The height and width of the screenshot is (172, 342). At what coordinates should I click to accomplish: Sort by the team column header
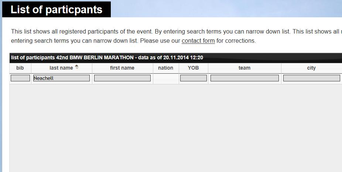click(244, 68)
